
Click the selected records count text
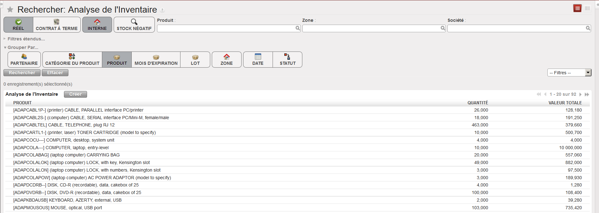point(38,84)
